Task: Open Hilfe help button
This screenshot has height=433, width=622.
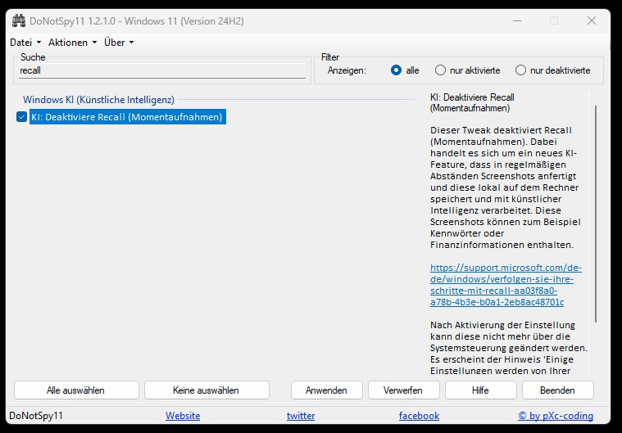Action: click(480, 390)
